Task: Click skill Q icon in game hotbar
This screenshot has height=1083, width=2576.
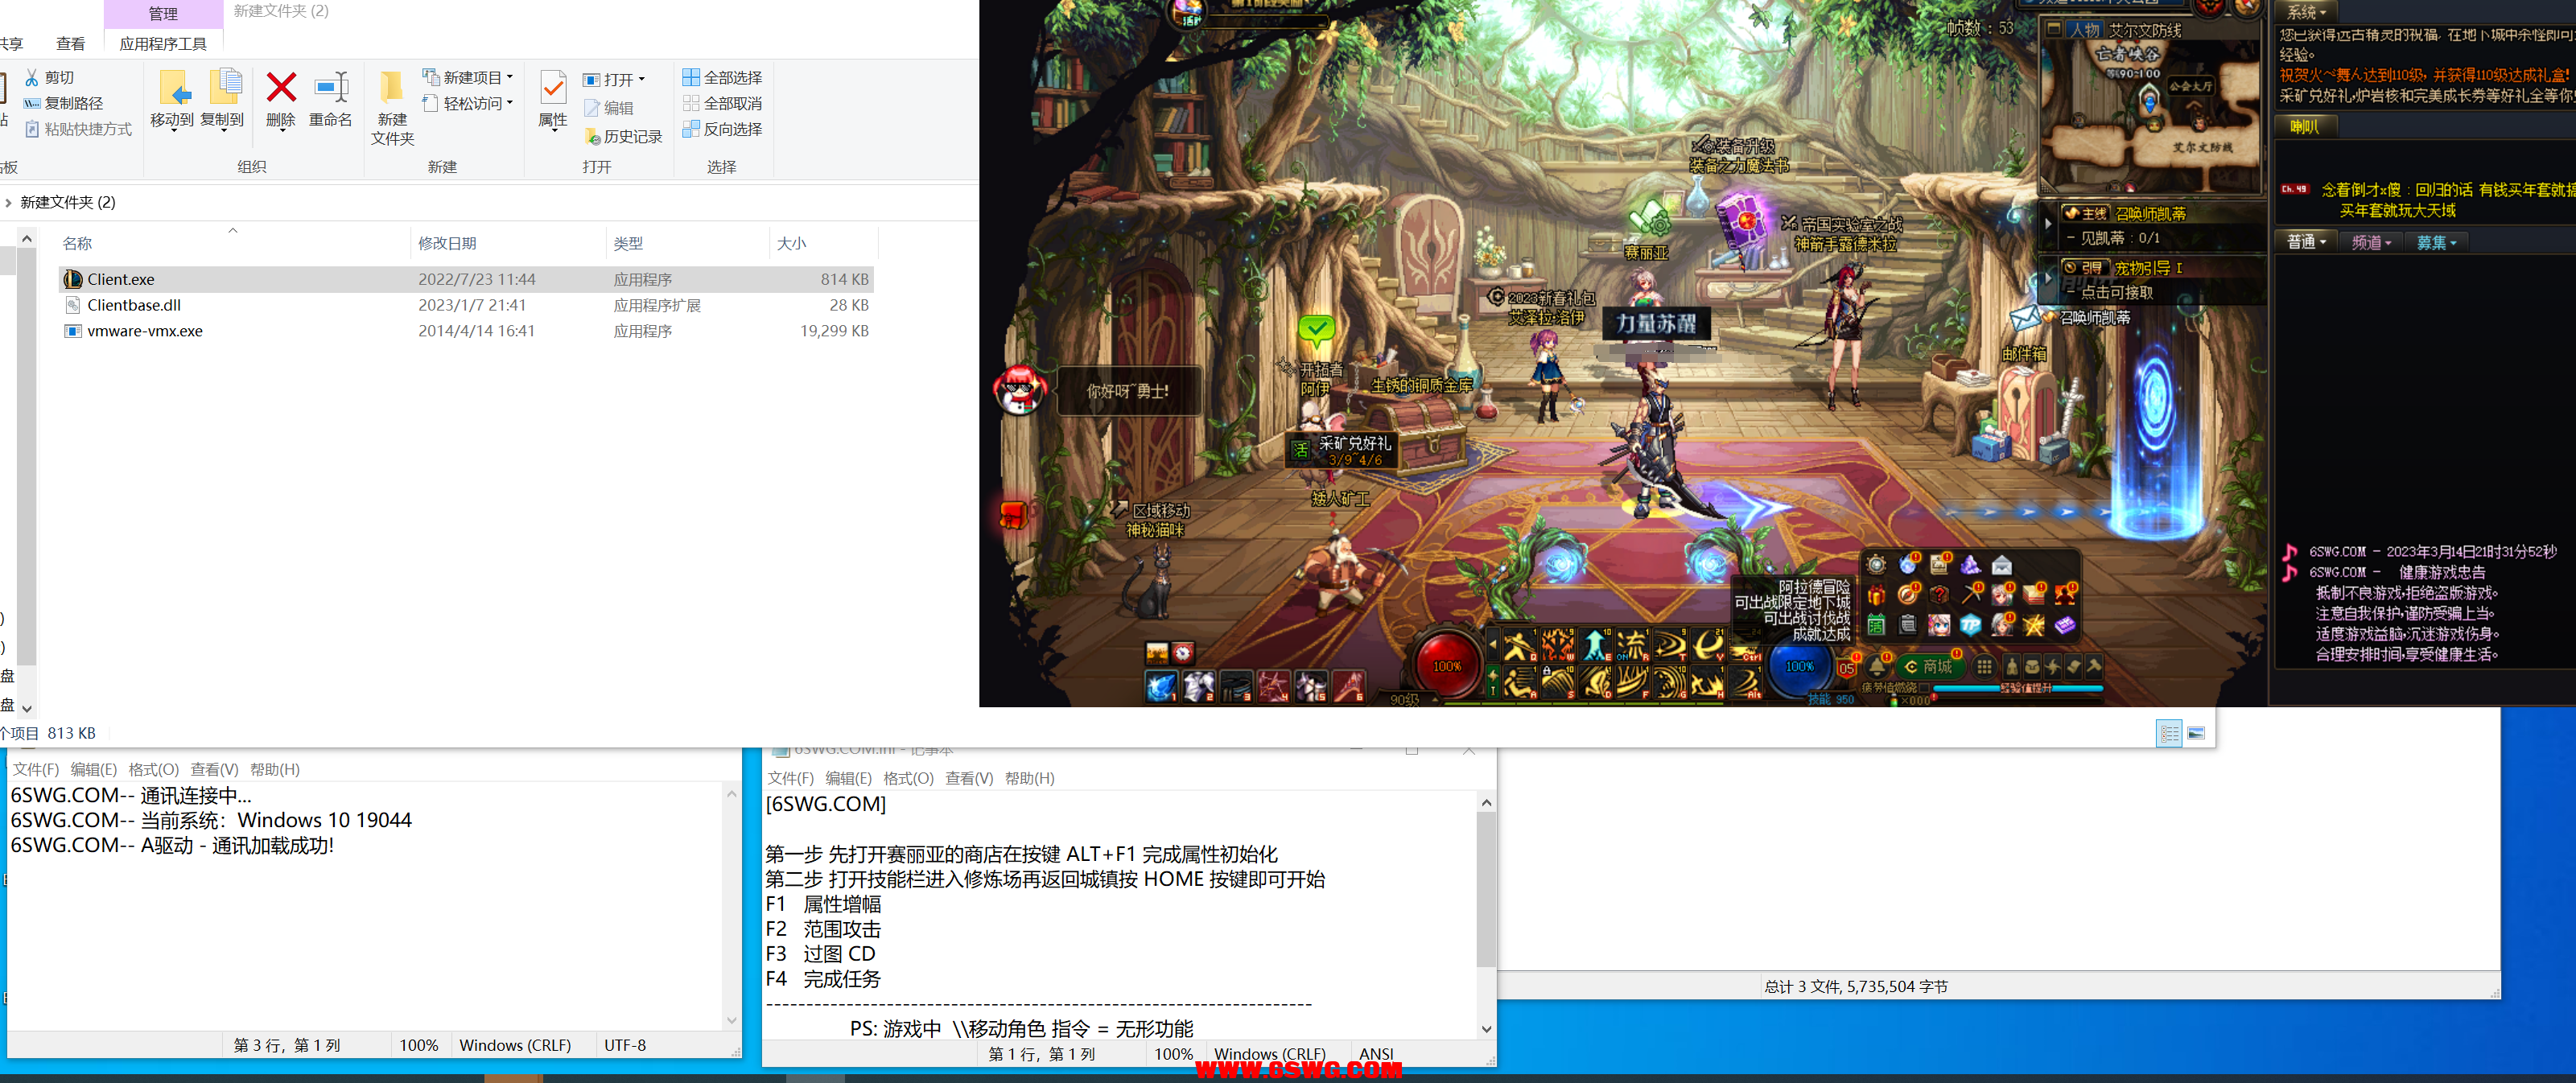Action: coord(1520,645)
